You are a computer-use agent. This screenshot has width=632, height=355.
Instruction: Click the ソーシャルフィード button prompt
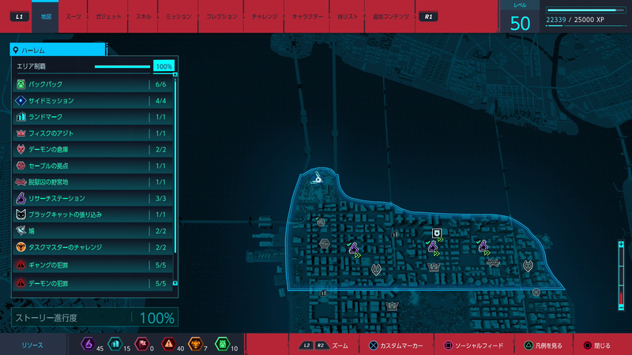473,346
